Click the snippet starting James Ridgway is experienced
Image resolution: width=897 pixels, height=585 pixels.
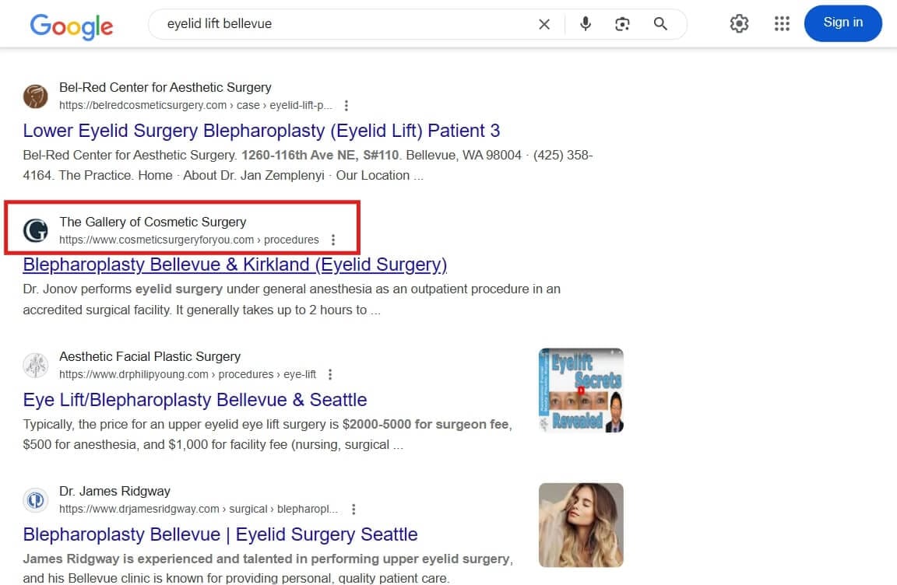point(268,569)
